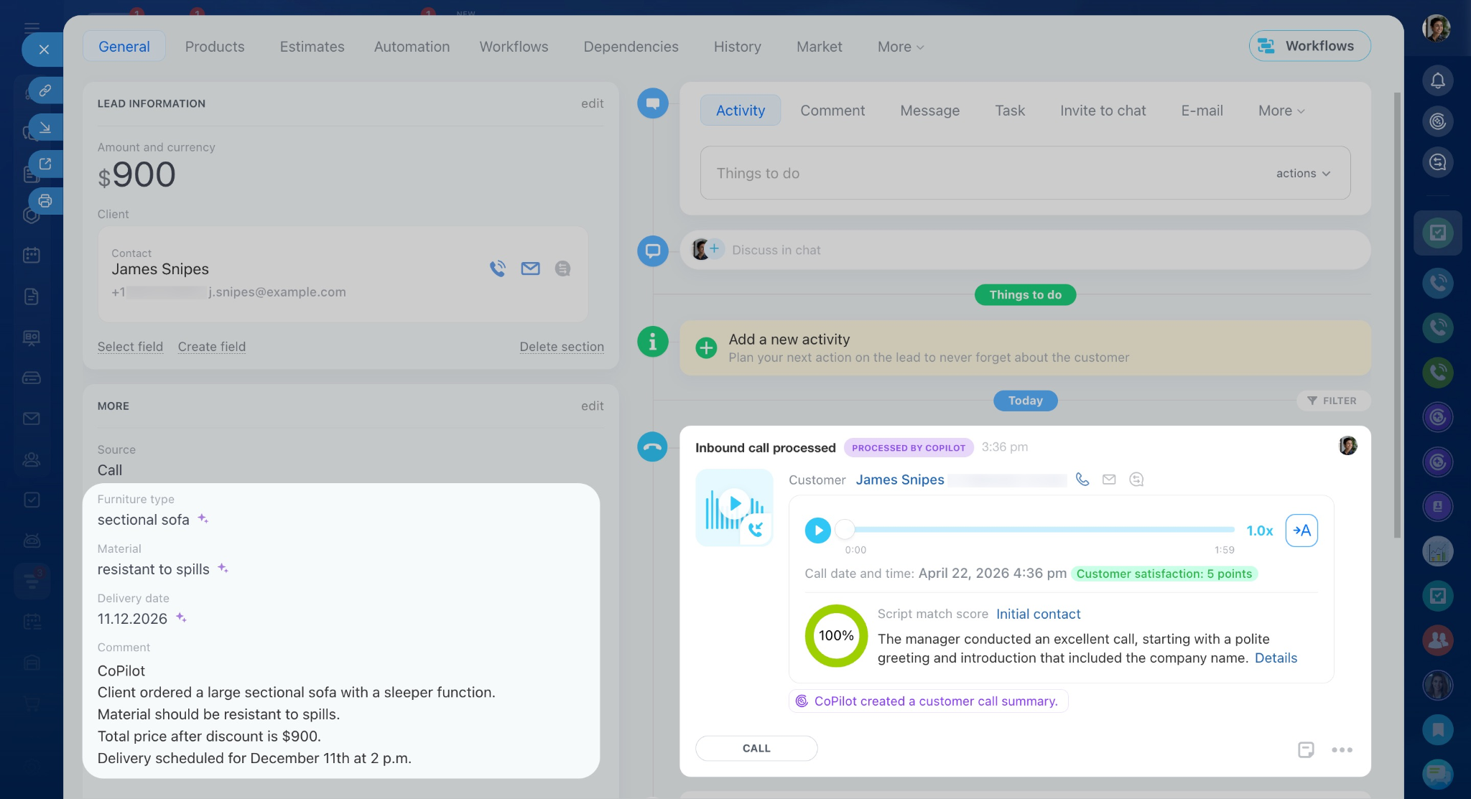
Task: Play the call recording in the audio player
Action: (x=817, y=531)
